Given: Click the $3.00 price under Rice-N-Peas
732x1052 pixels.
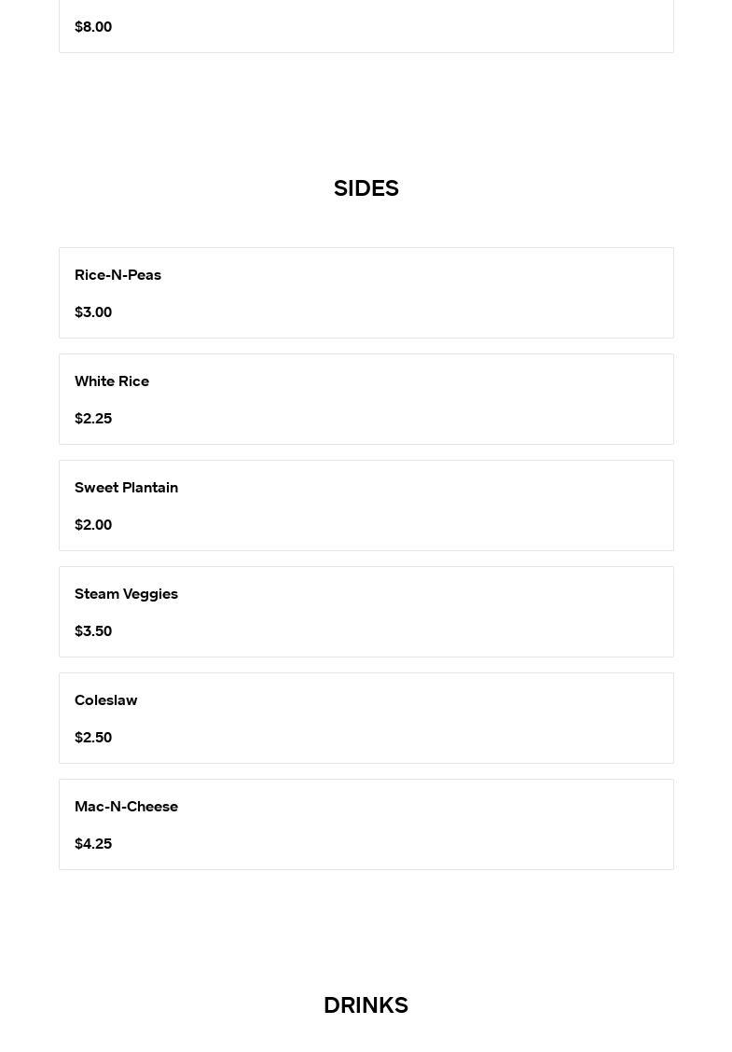Looking at the screenshot, I should point(93,312).
